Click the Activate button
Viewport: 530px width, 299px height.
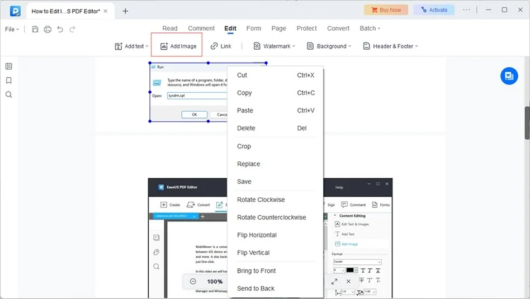tap(434, 10)
